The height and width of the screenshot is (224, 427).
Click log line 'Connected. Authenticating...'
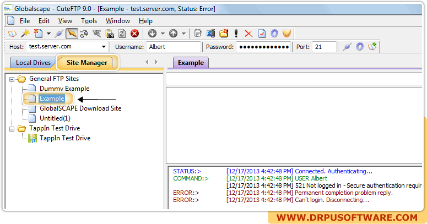(333, 171)
